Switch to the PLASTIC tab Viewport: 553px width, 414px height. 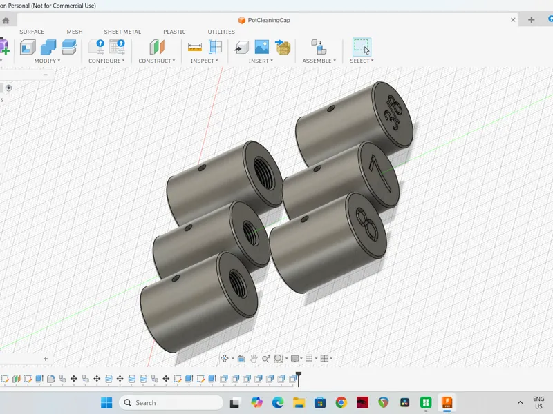click(x=174, y=32)
